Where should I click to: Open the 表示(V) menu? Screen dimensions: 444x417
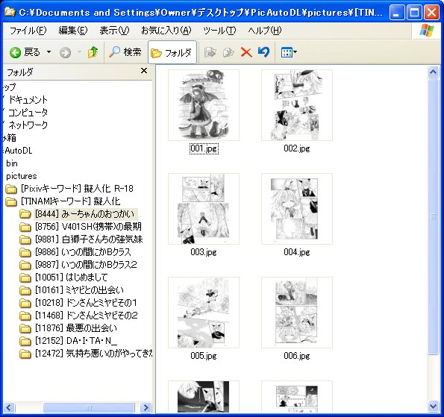coord(114,31)
